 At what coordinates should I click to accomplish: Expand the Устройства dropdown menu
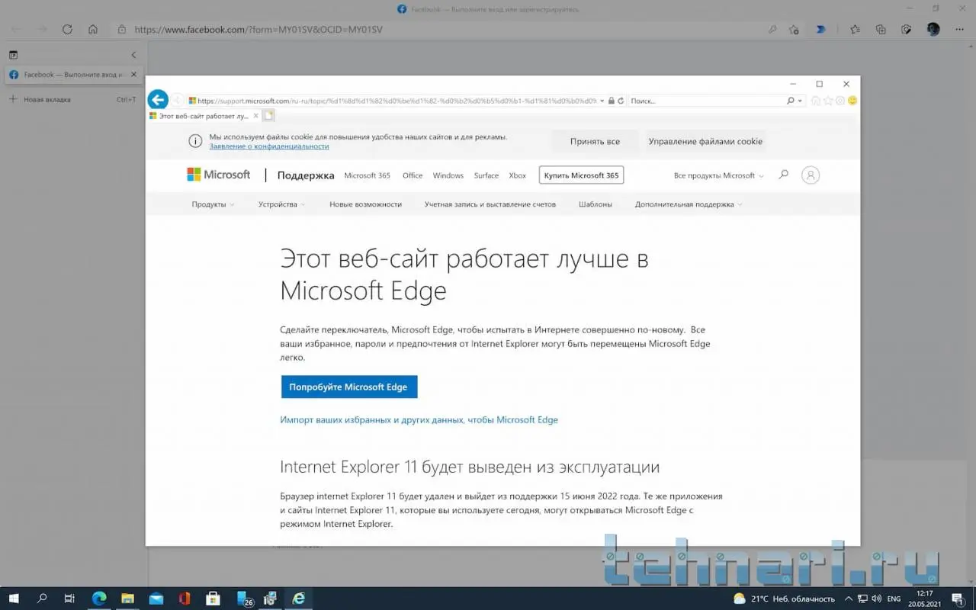tap(281, 204)
